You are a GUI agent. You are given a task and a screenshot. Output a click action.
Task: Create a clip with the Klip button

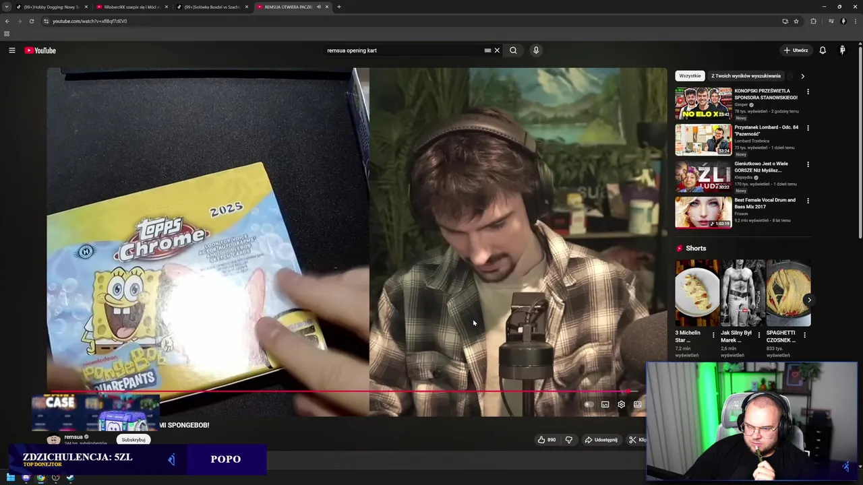pyautogui.click(x=637, y=440)
